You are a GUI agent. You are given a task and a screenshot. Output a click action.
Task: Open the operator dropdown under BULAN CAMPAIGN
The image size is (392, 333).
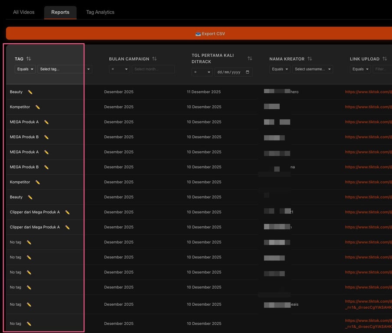pyautogui.click(x=119, y=69)
